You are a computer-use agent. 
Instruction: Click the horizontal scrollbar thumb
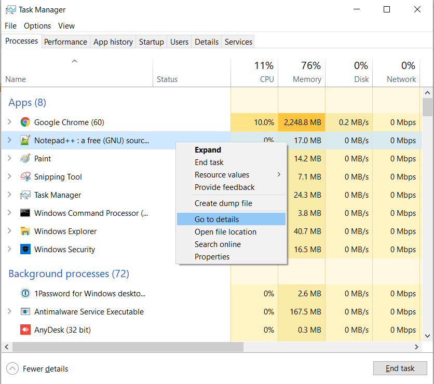point(128,347)
